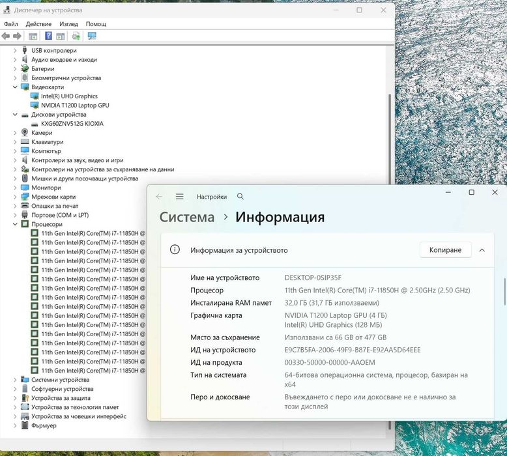Viewport: 507px width, 456px height.
Task: Click the Device Manager vertical scrollbar
Action: pyautogui.click(x=390, y=141)
